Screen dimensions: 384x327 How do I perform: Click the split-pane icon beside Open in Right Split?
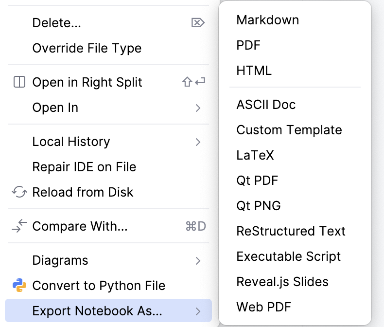(x=19, y=82)
